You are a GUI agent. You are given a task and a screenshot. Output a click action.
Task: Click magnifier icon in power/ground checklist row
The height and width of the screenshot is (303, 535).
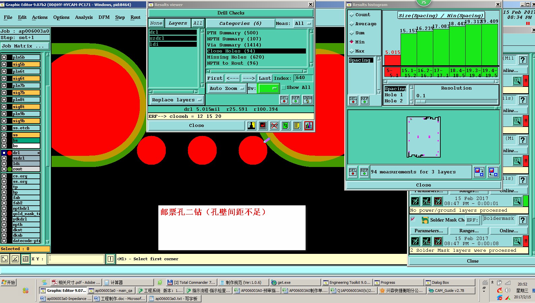click(x=517, y=201)
